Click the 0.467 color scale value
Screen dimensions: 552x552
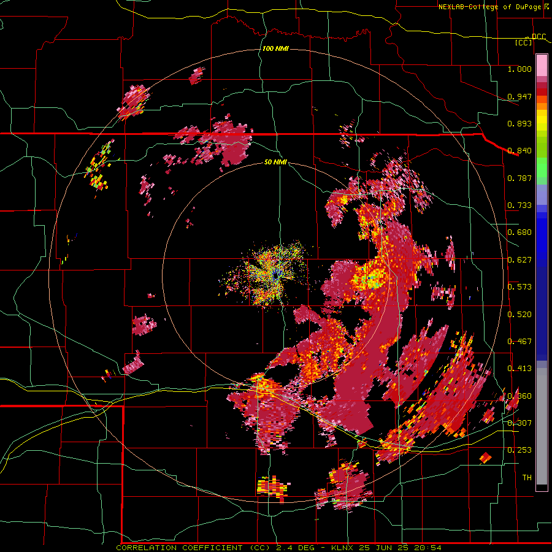click(x=519, y=342)
